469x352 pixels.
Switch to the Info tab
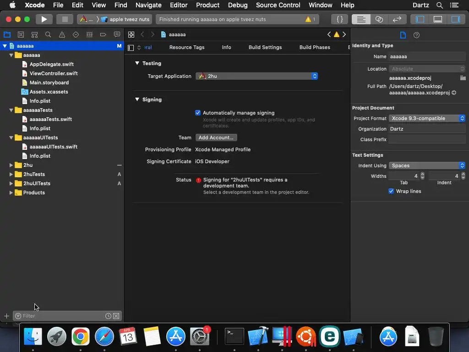pyautogui.click(x=226, y=47)
